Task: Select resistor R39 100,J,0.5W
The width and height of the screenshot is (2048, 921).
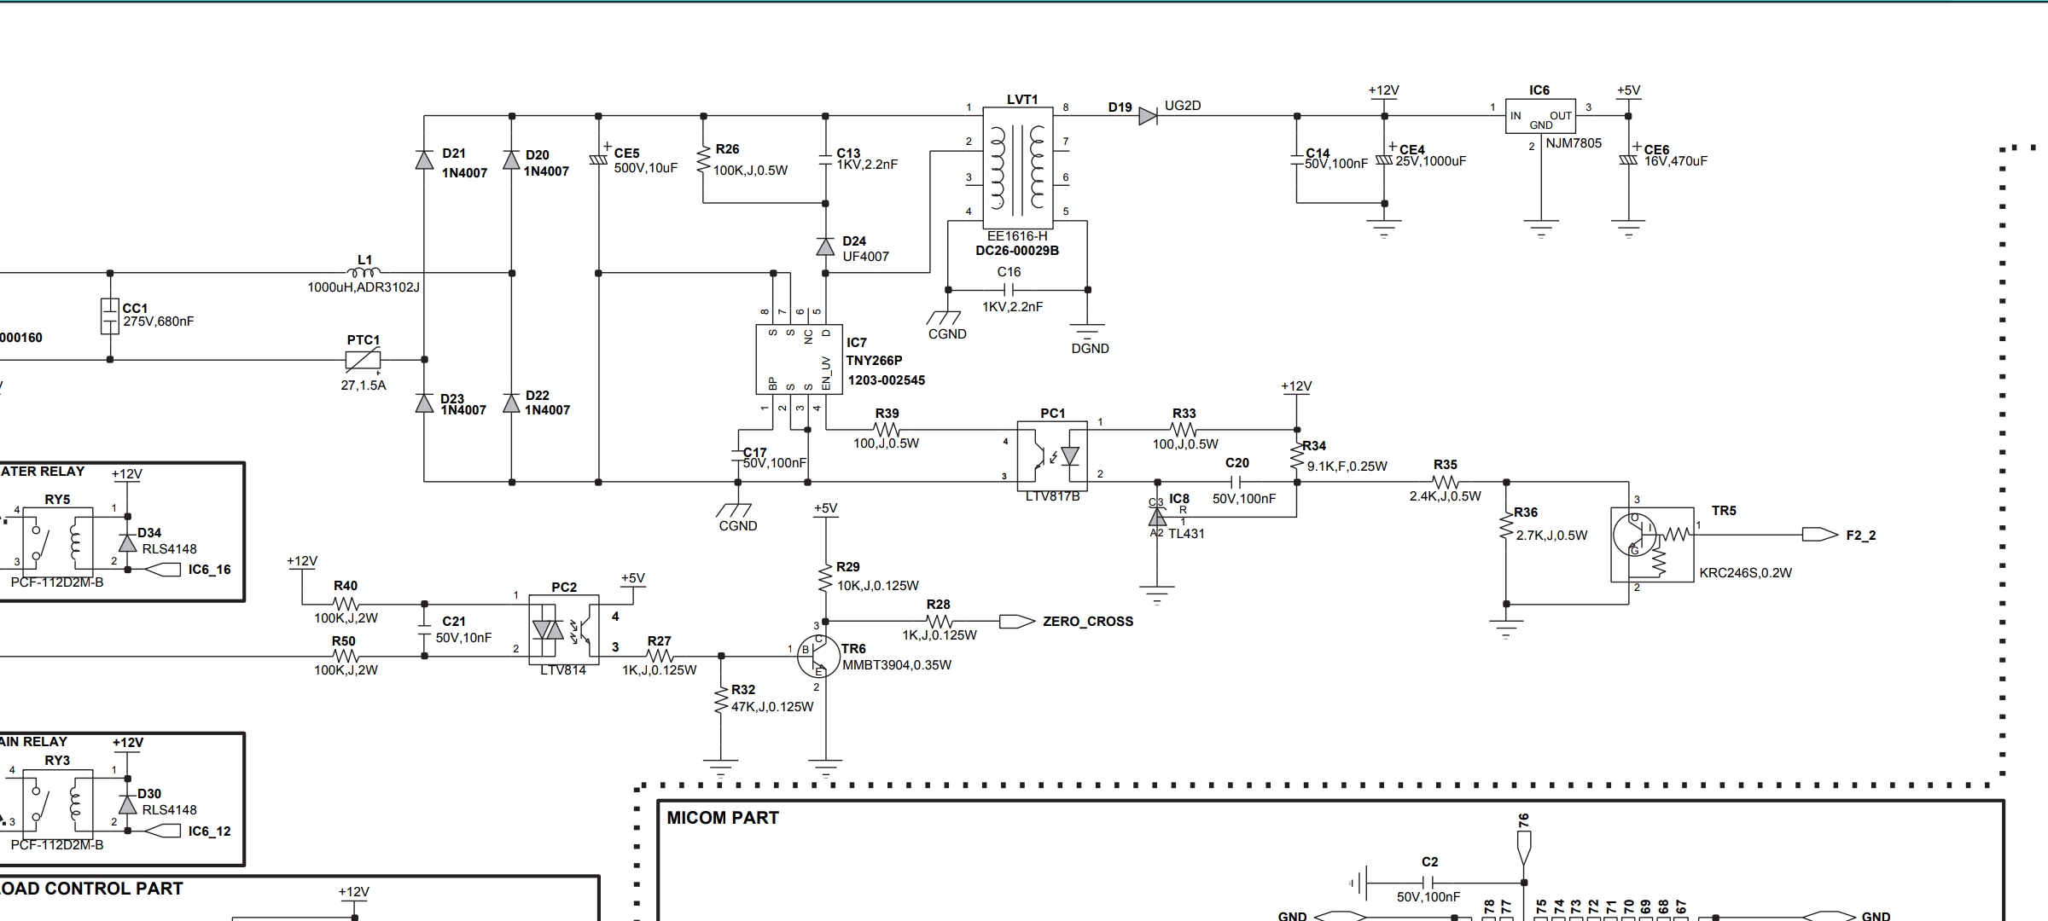Action: pyautogui.click(x=887, y=430)
